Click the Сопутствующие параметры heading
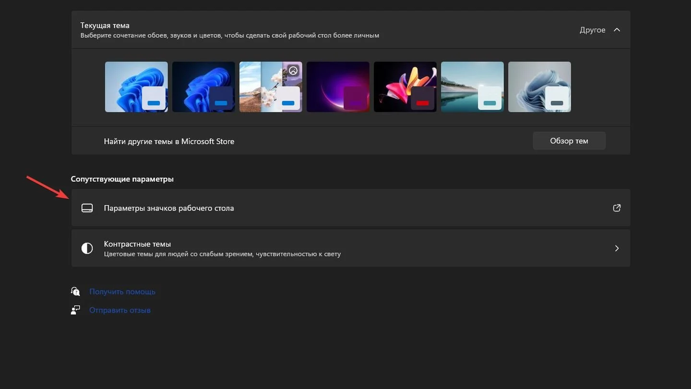691x389 pixels. coord(122,179)
